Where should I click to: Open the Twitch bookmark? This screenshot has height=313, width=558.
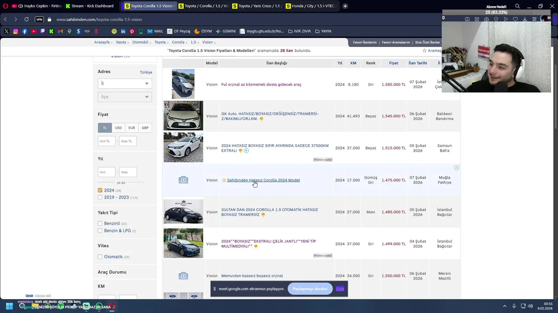point(42,31)
